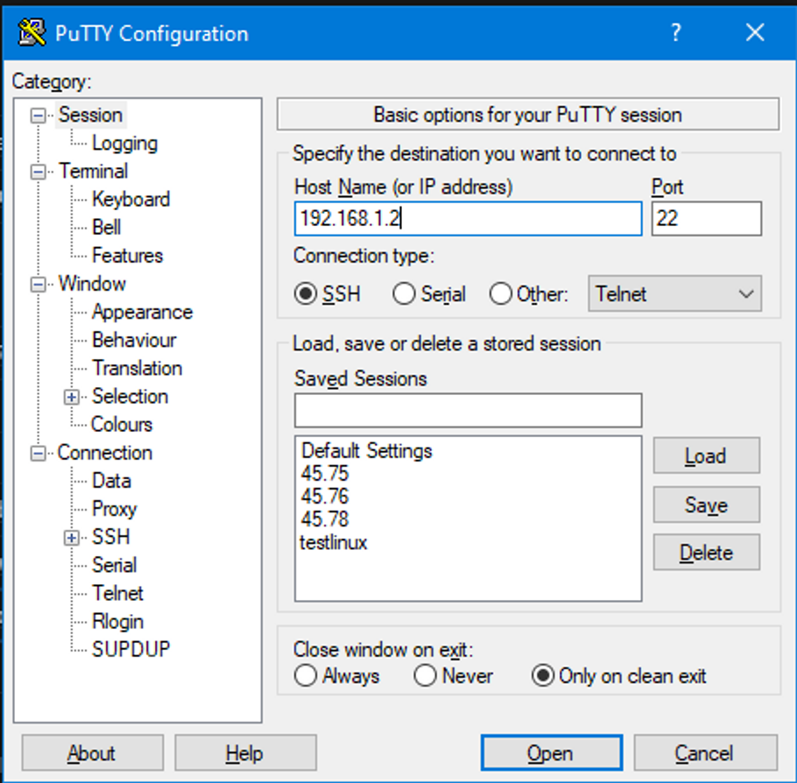Open context help with the question mark icon

pos(675,32)
